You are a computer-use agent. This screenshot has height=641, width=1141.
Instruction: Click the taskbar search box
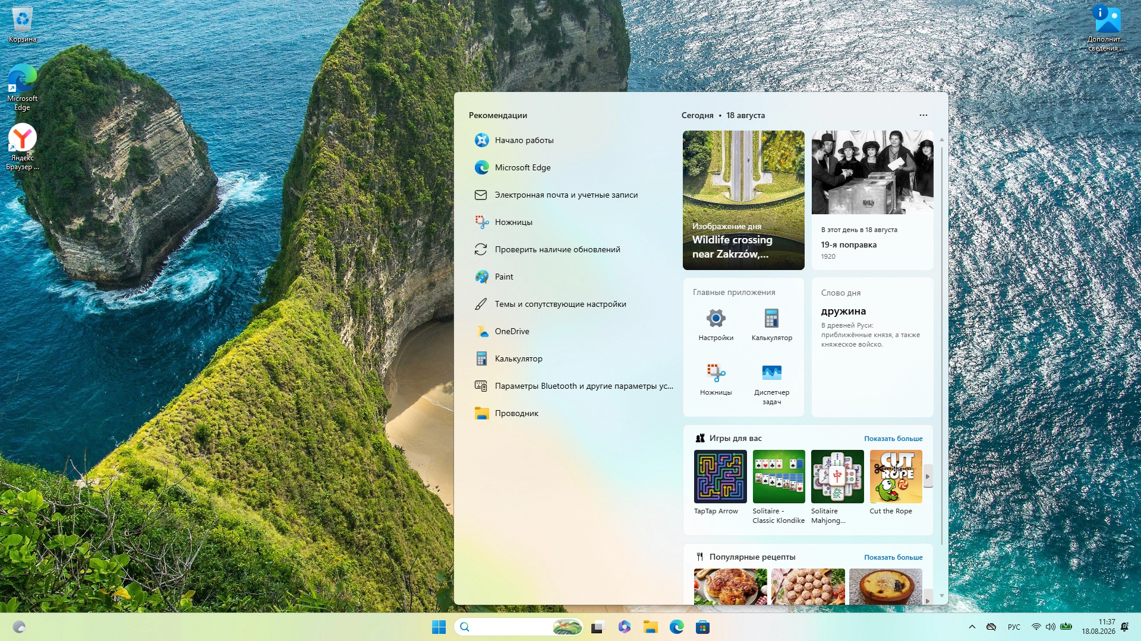pyautogui.click(x=519, y=627)
